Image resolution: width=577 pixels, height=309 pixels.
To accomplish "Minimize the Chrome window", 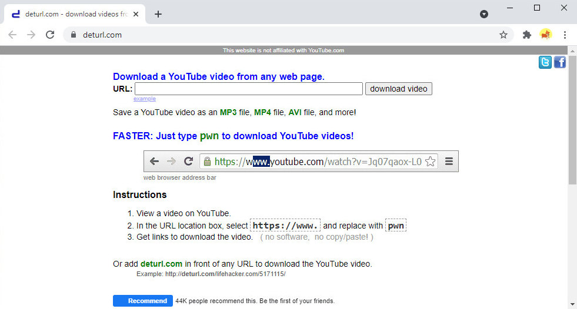I will (x=510, y=8).
